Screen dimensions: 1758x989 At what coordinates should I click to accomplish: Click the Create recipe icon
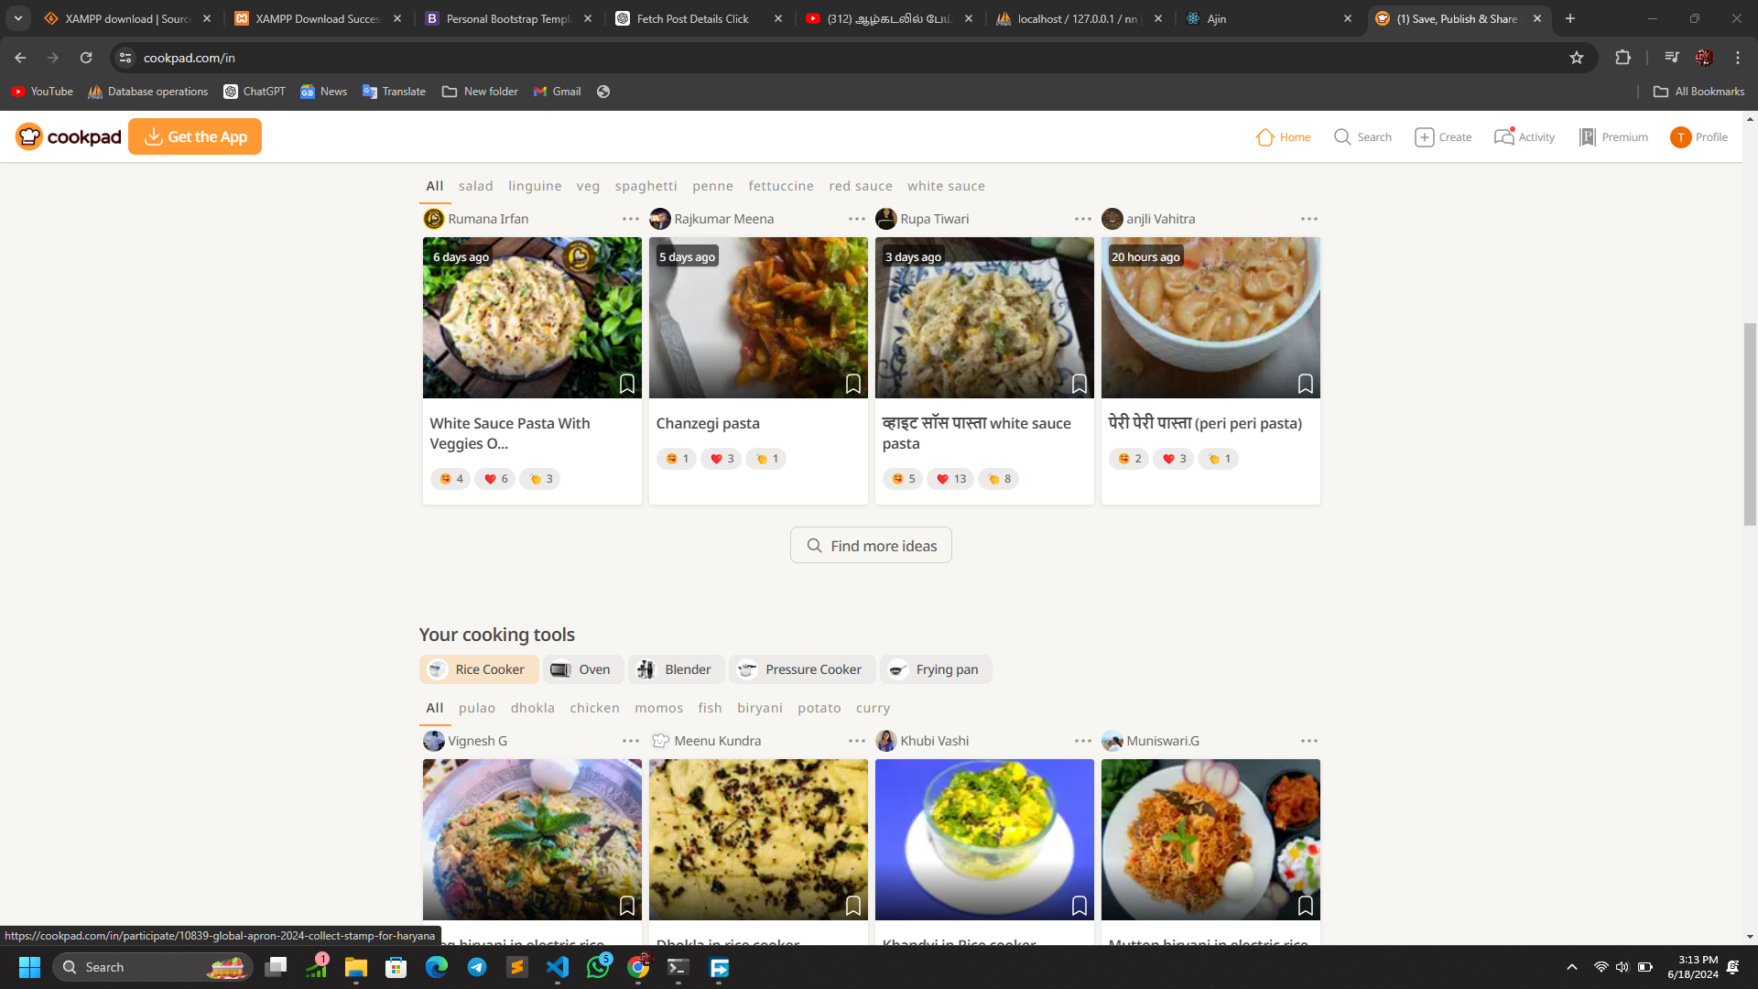(1443, 136)
